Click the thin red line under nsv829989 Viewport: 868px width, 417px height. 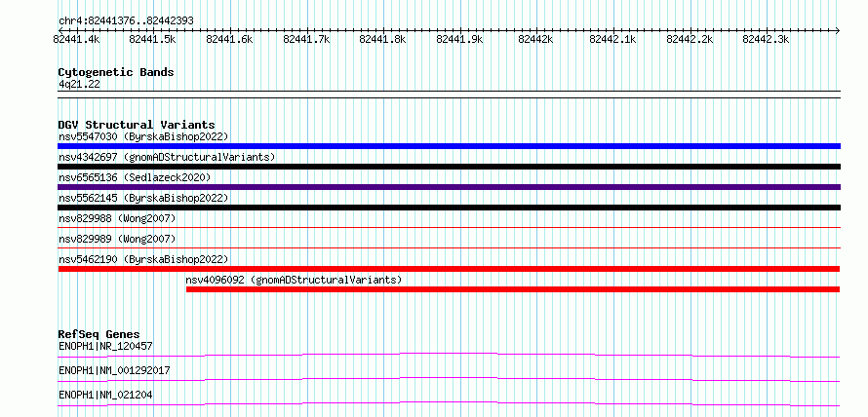449,247
